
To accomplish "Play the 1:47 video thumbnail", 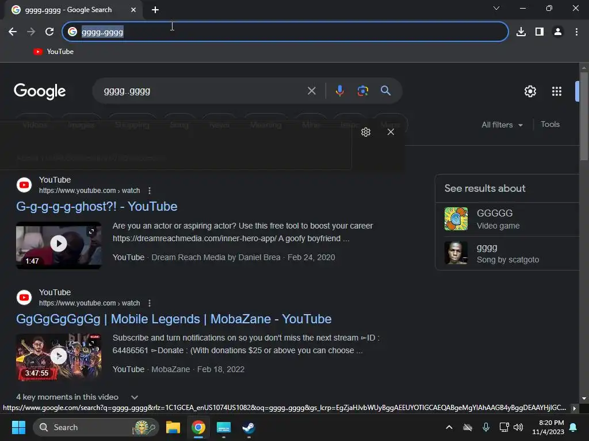I will pyautogui.click(x=59, y=245).
